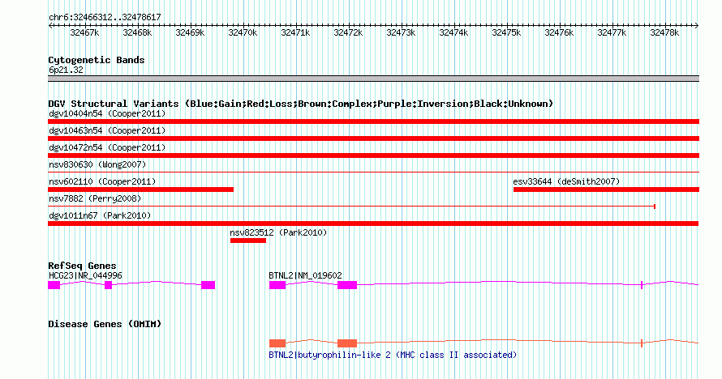Click the 6p21.32 band label

66,70
